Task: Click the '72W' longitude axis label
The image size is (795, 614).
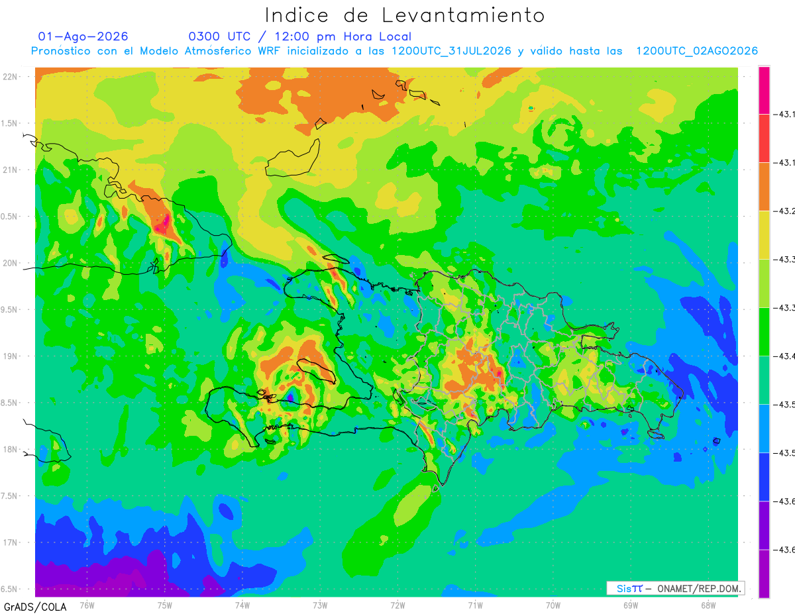Action: pos(397,605)
